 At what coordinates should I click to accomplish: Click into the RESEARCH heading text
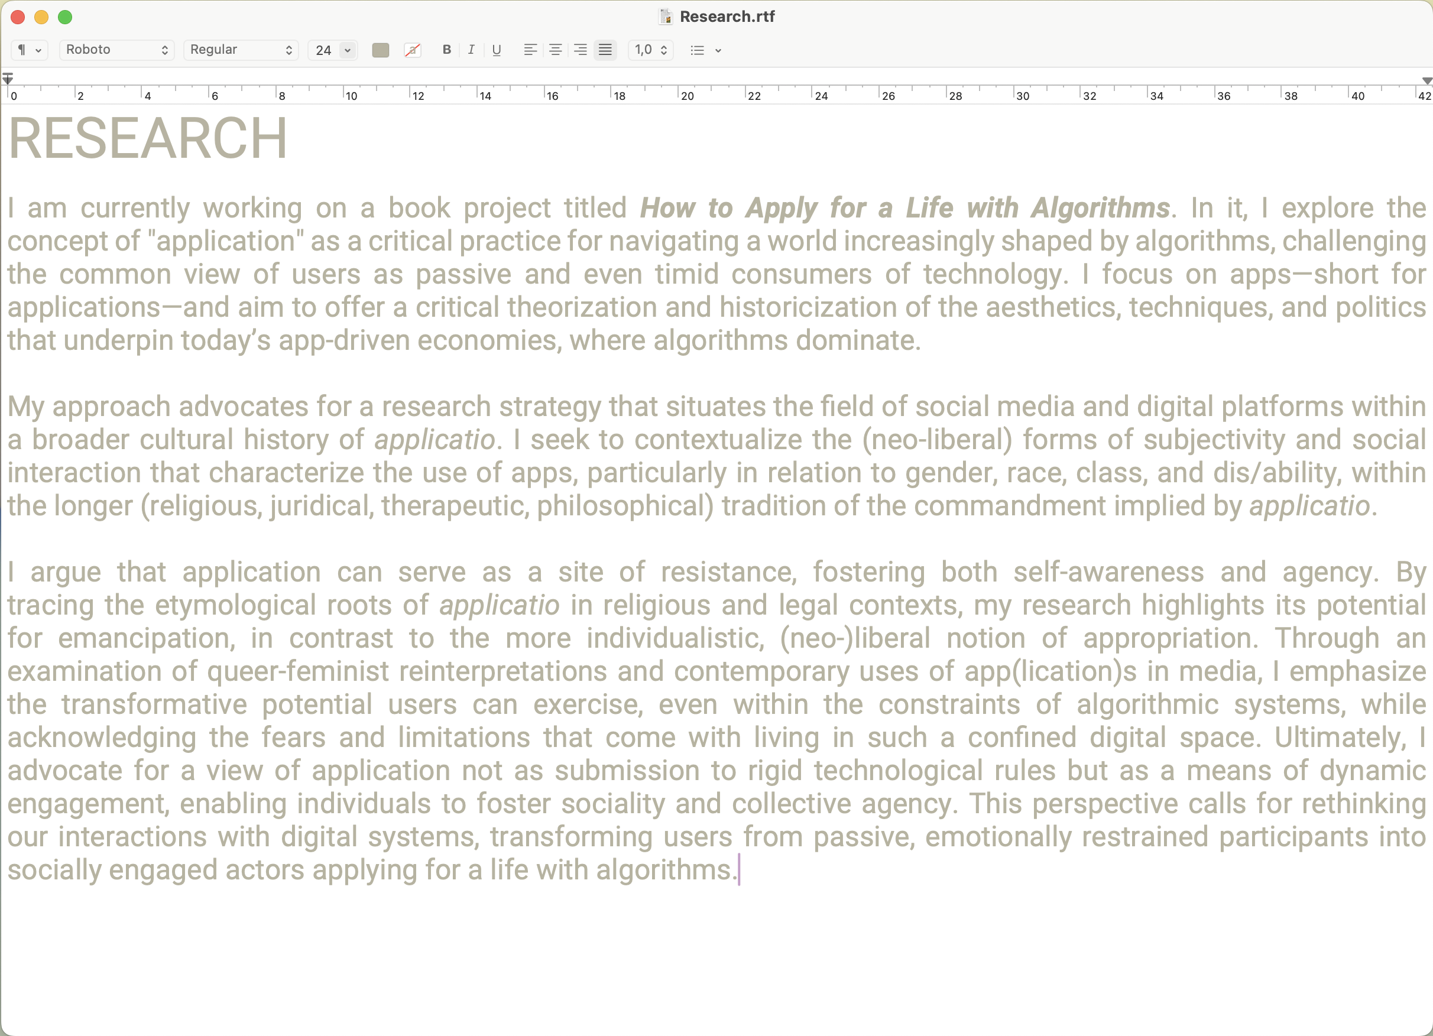click(x=148, y=139)
